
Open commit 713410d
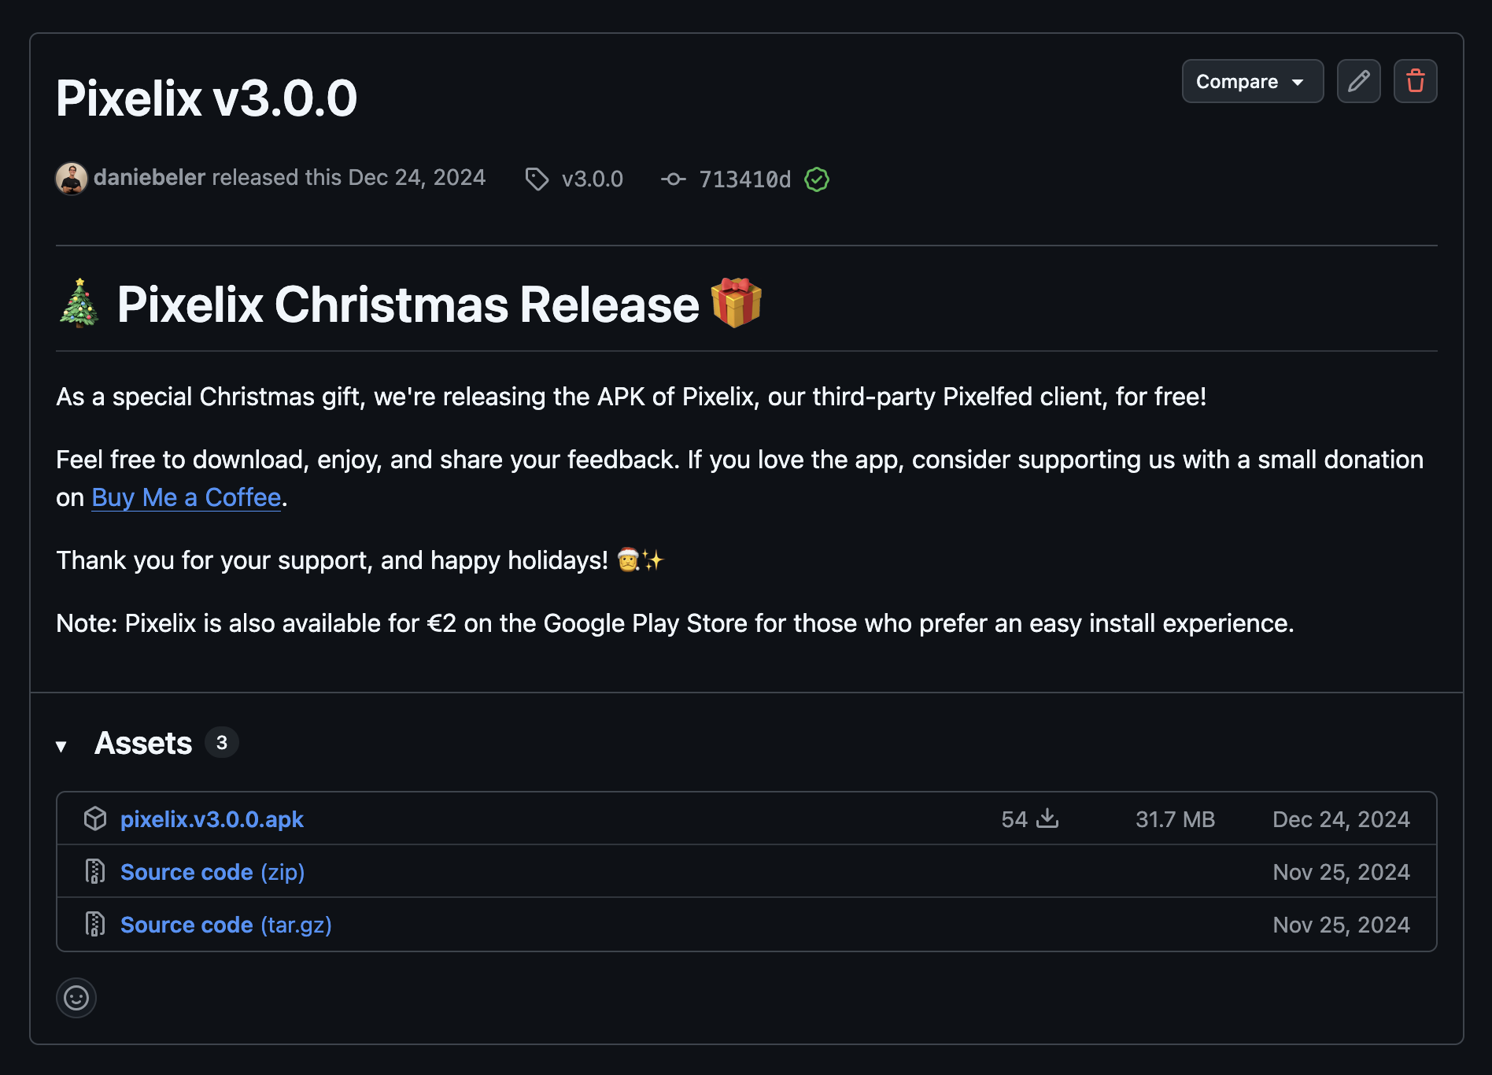tap(744, 179)
